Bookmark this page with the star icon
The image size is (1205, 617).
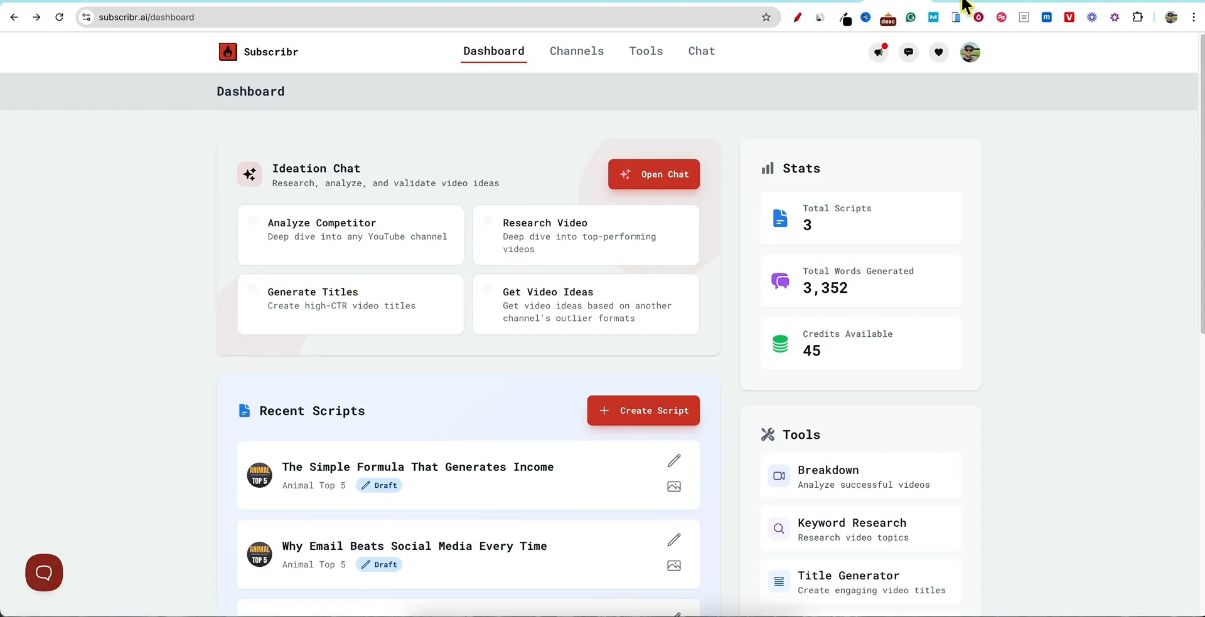point(766,17)
